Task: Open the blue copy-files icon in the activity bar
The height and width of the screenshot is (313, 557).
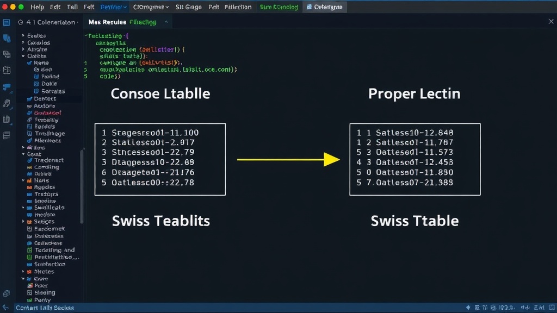Action: coord(7,39)
